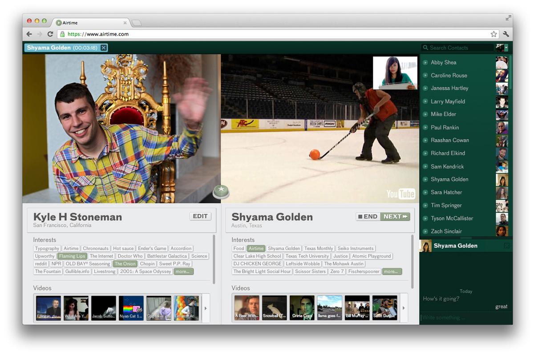Open the browser wrench settings menu

(x=506, y=34)
